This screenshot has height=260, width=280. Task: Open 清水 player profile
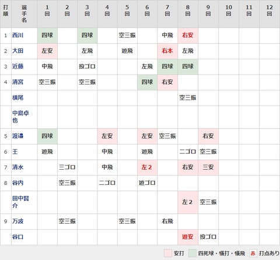[x=17, y=167]
